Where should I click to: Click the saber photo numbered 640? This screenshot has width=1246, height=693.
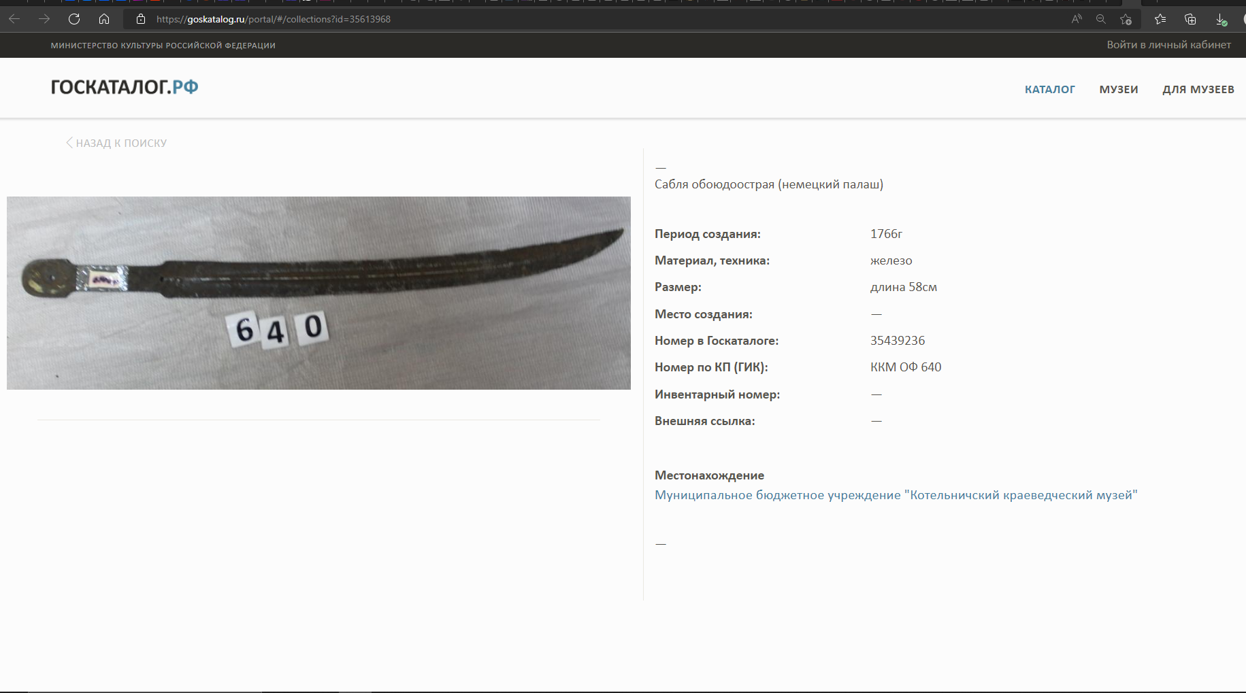pyautogui.click(x=318, y=293)
